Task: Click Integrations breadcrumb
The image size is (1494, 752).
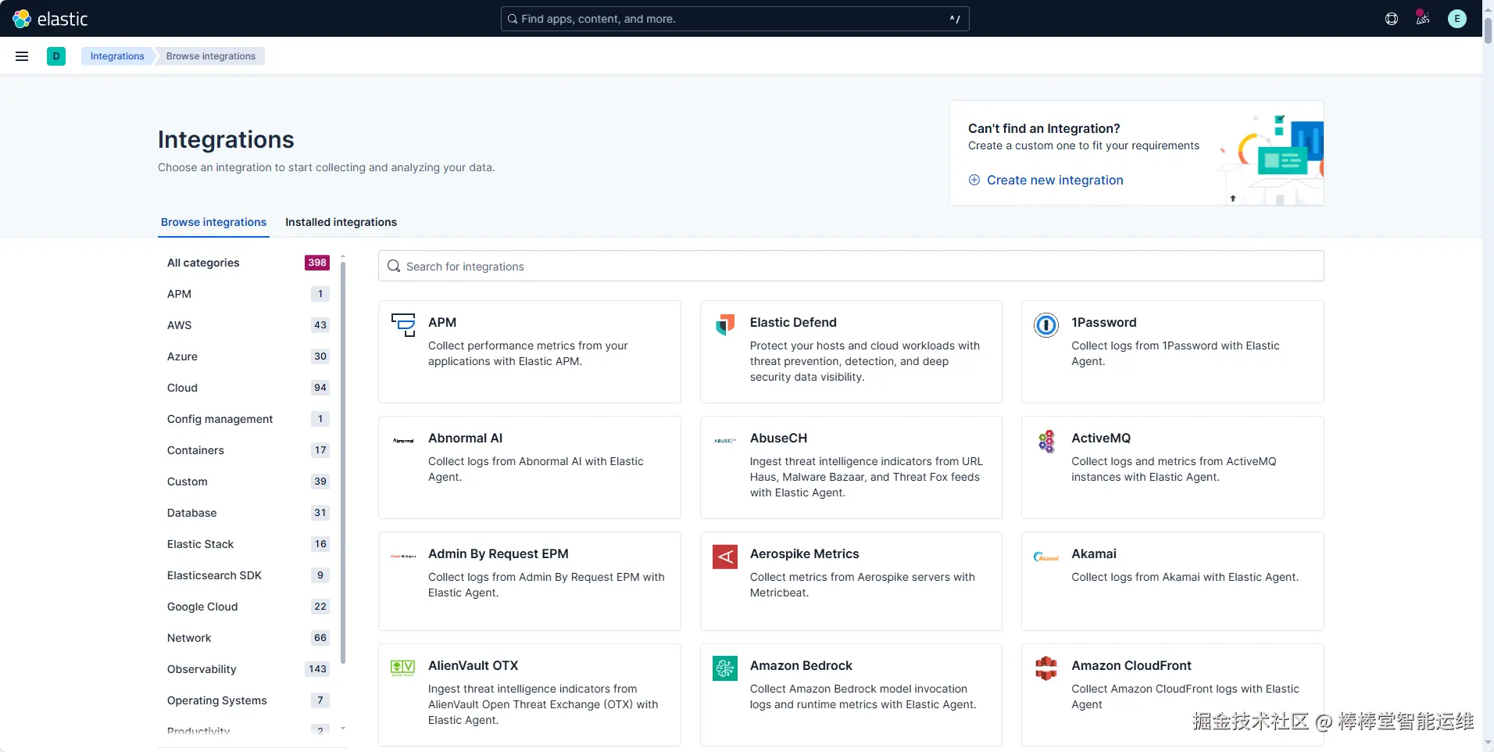Action: [117, 56]
